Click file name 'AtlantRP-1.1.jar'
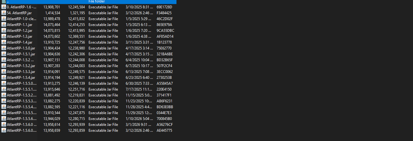The image size is (413, 141). pyautogui.click(x=20, y=24)
